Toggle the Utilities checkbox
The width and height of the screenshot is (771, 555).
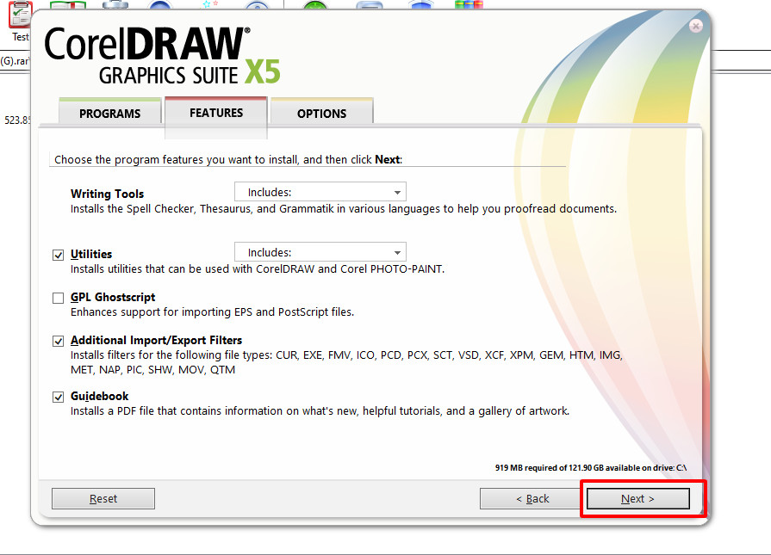pyautogui.click(x=58, y=255)
